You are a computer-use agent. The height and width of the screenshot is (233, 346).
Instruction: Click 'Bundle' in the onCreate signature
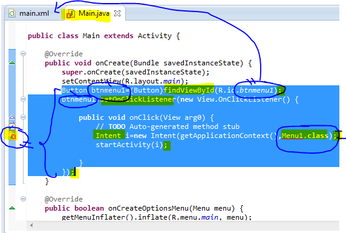pyautogui.click(x=146, y=63)
